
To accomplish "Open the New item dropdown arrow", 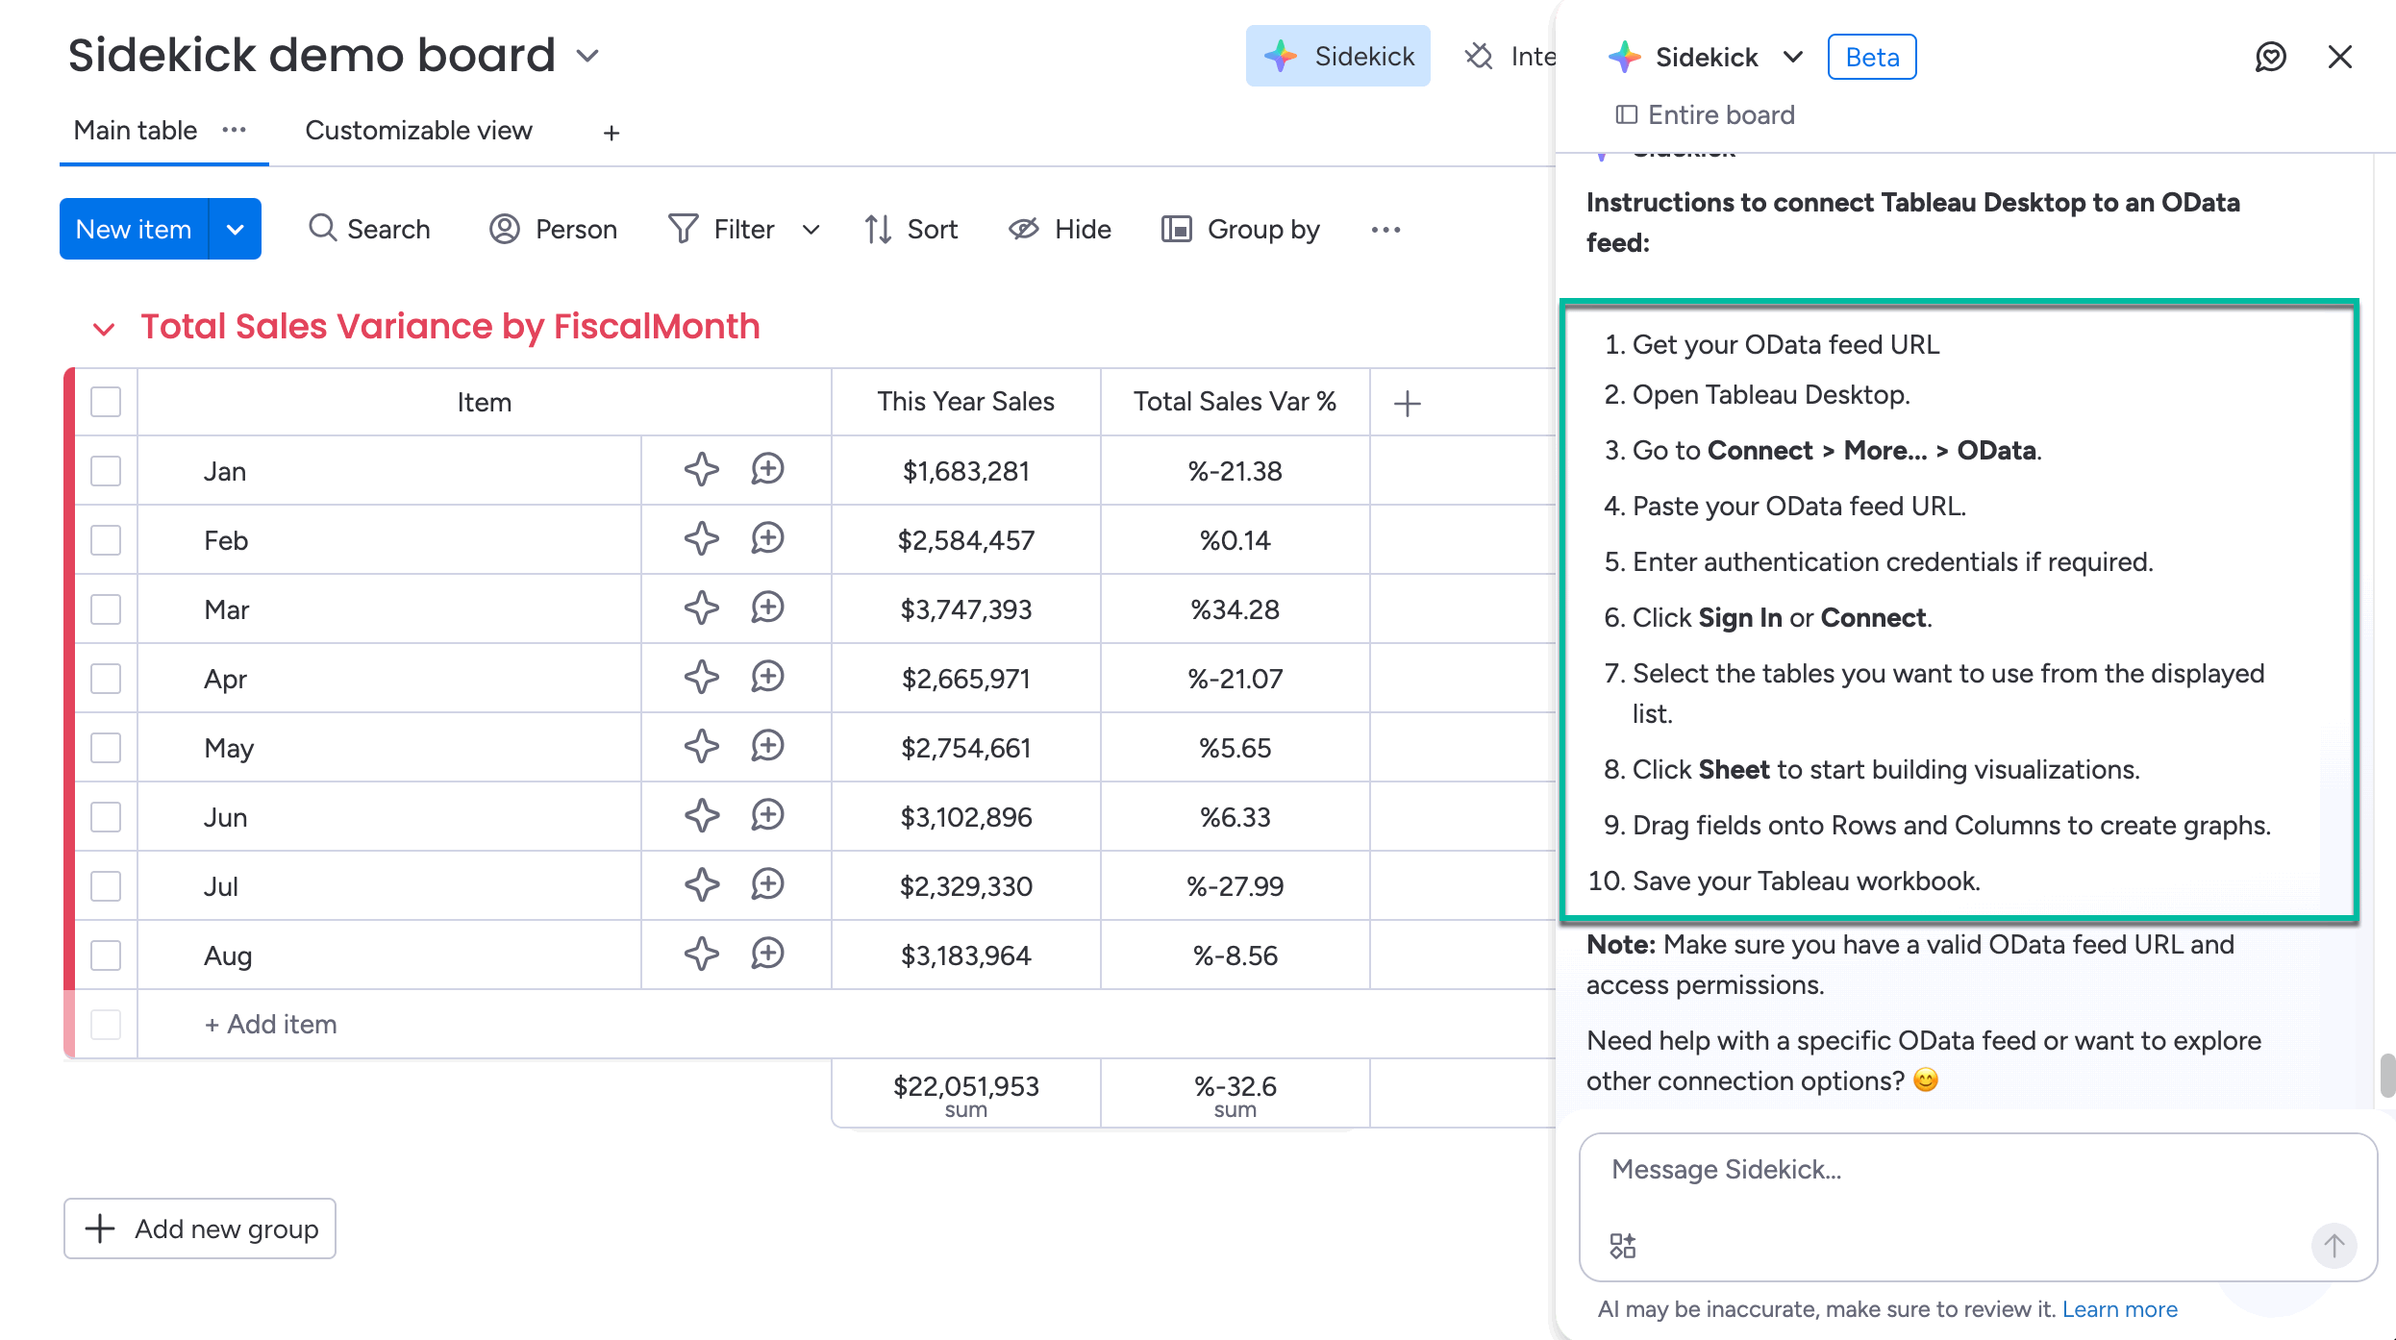I will point(235,229).
